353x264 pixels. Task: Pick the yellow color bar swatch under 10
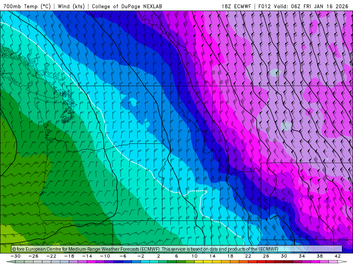coord(199,262)
